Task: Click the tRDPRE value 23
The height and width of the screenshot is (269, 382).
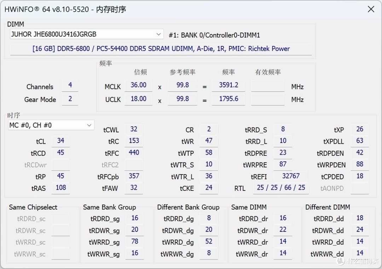Action: (283, 153)
